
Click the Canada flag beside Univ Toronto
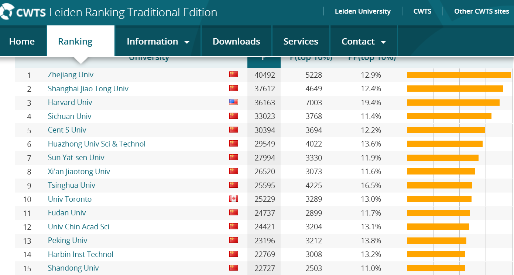point(233,199)
